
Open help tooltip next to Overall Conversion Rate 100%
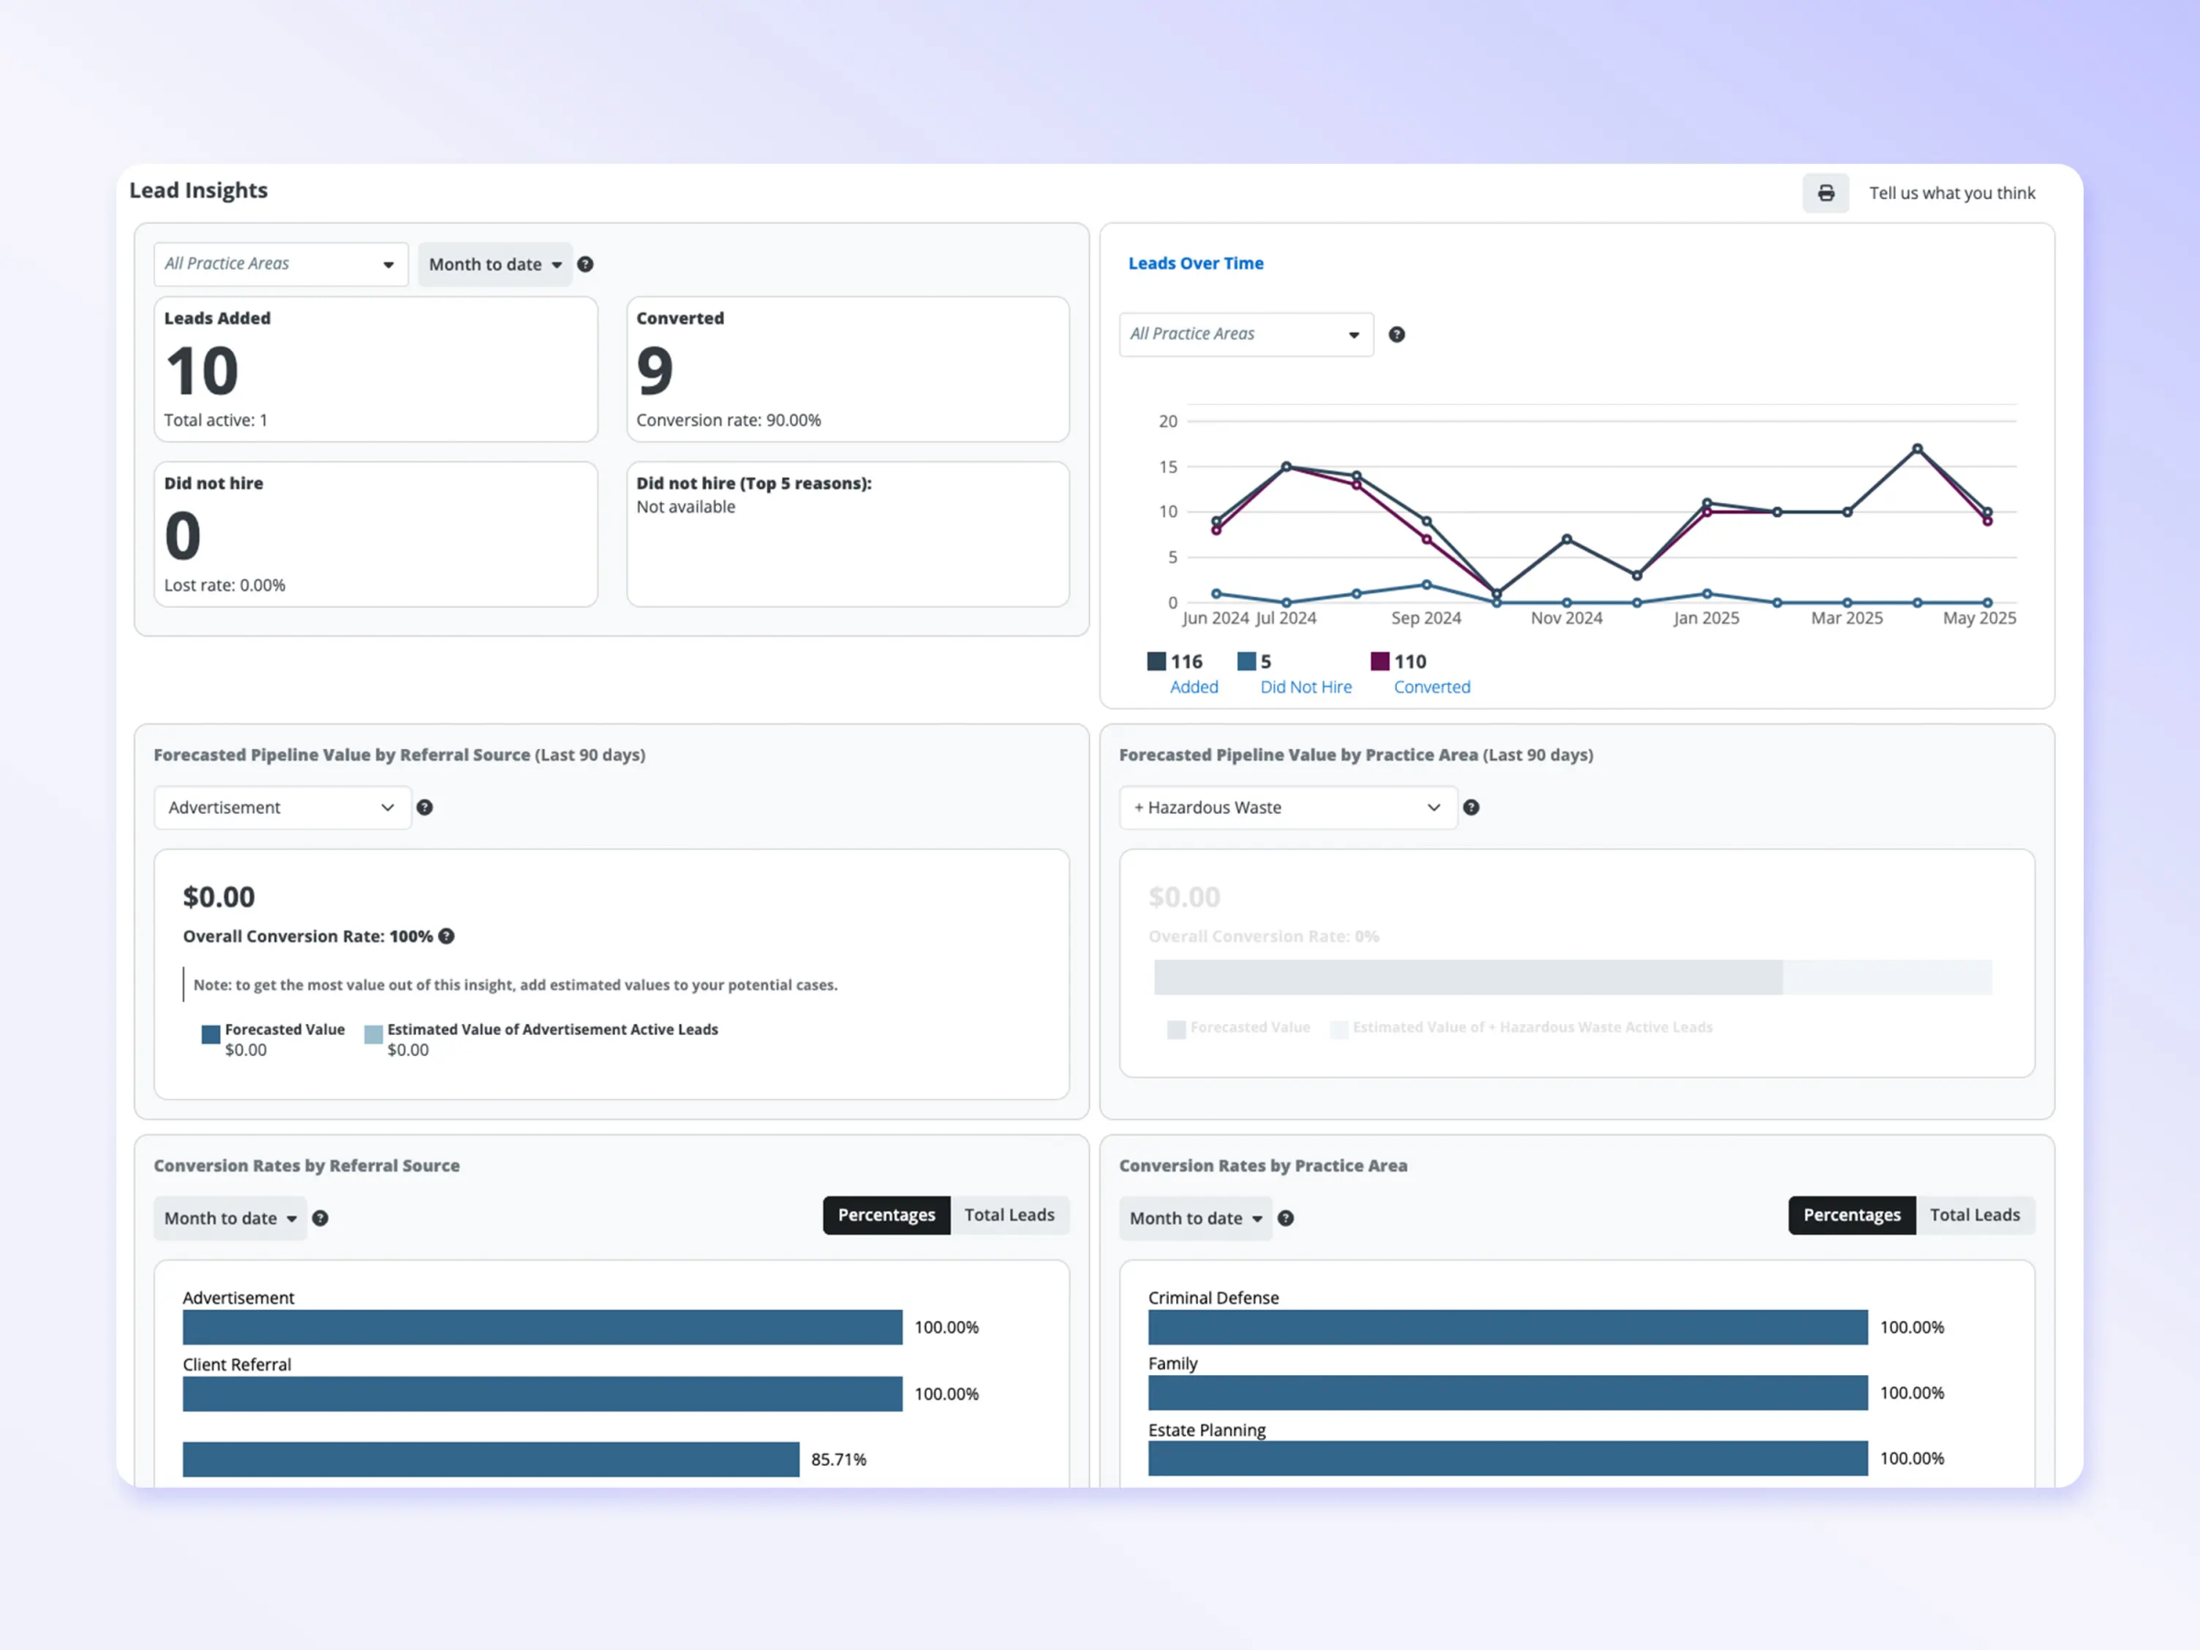(x=445, y=936)
